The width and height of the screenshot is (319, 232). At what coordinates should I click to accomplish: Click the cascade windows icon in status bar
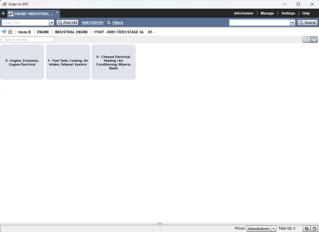click(307, 229)
